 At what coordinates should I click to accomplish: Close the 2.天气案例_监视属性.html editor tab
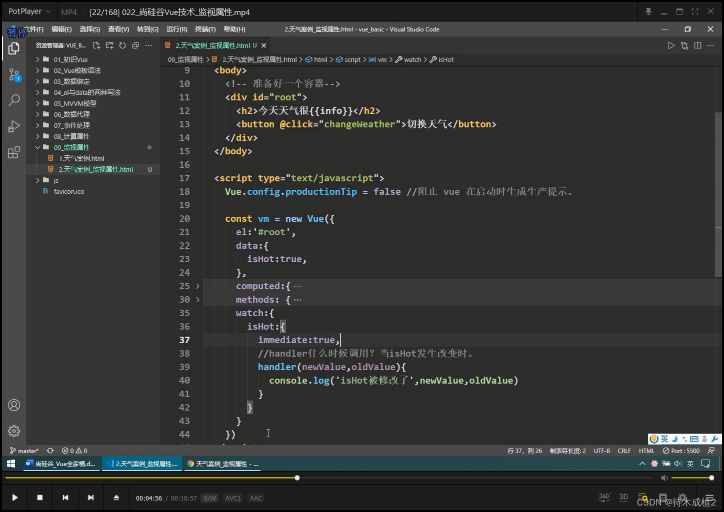click(x=263, y=45)
